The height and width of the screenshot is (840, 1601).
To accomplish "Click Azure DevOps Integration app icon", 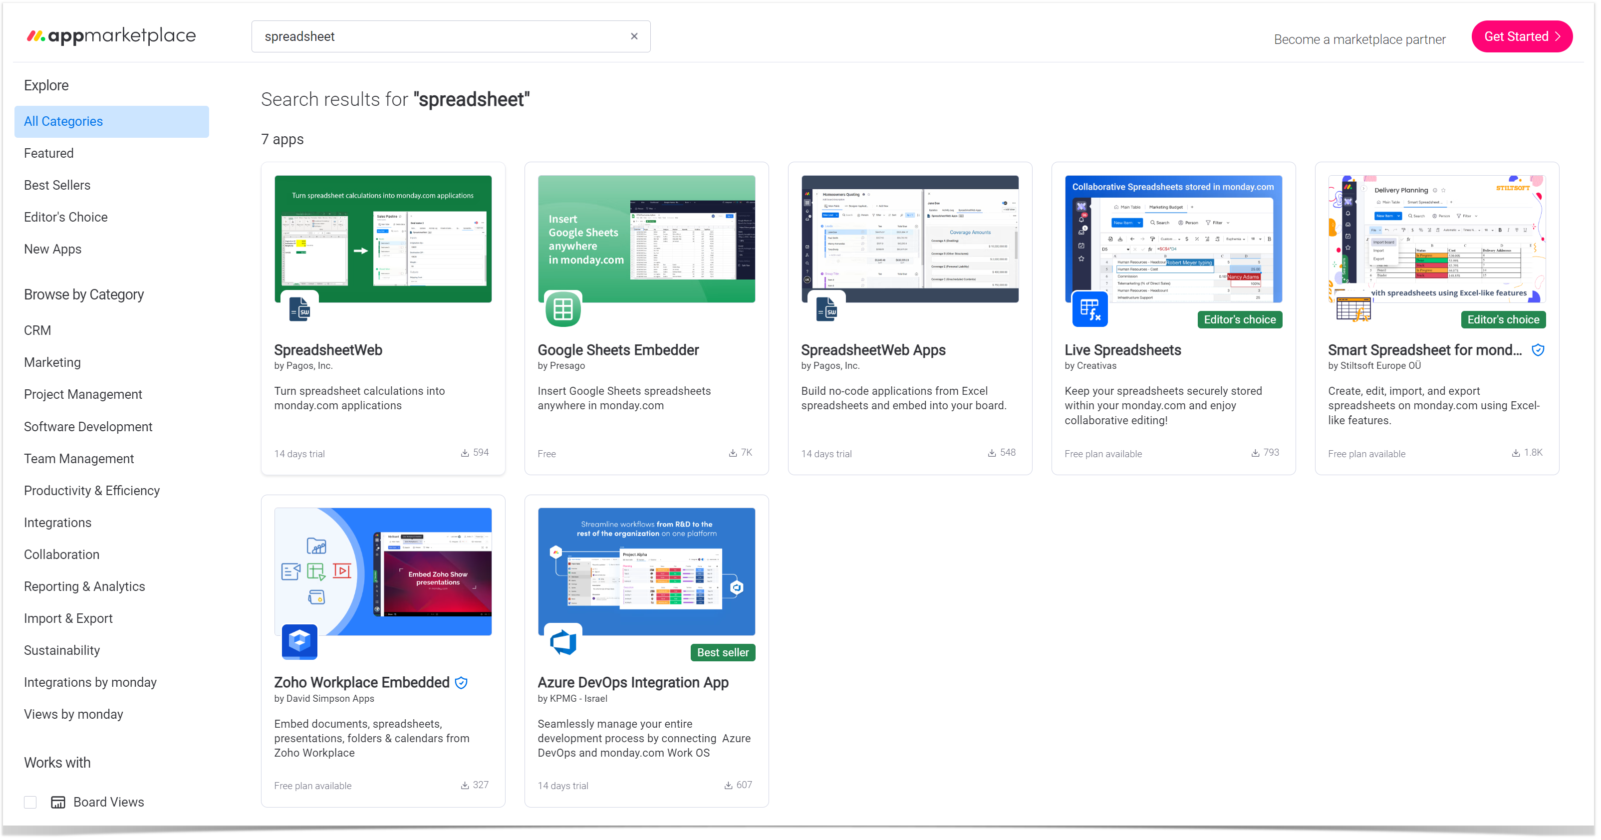I will [x=563, y=641].
